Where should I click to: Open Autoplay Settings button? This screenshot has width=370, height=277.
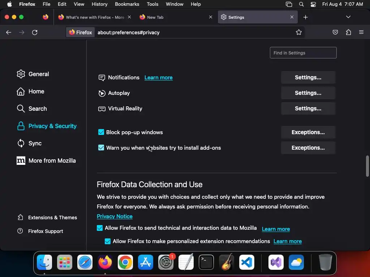pos(308,93)
